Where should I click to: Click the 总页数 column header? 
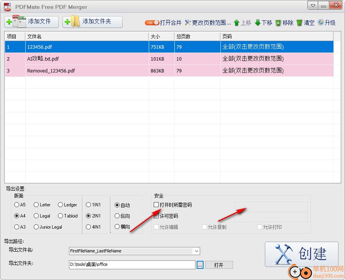197,36
